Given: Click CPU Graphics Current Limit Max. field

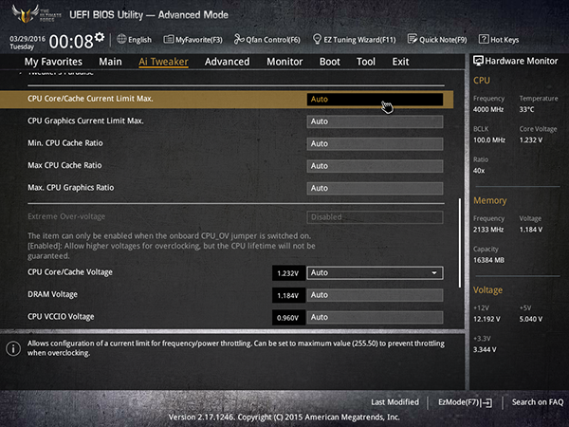Looking at the screenshot, I should click(x=375, y=121).
